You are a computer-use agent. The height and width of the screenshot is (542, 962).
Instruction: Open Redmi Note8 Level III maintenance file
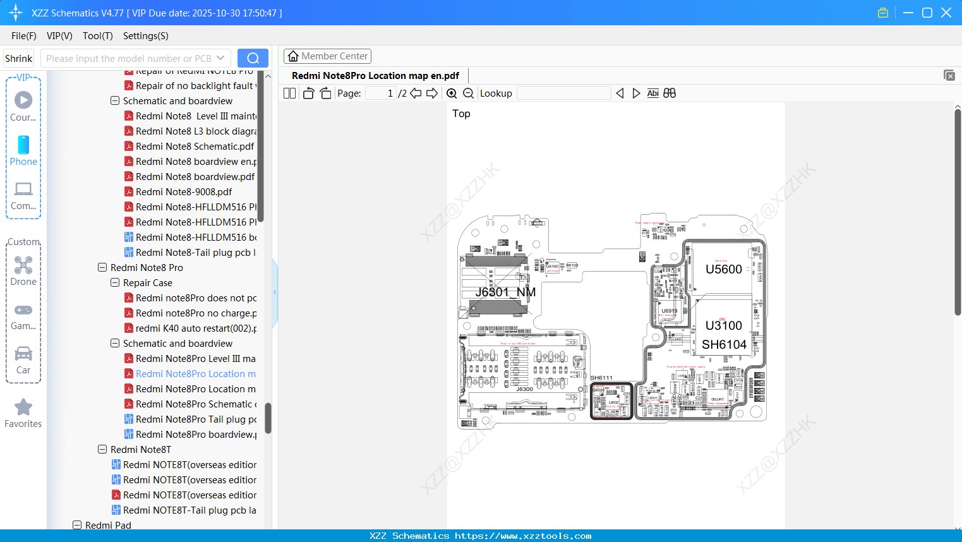click(x=190, y=116)
